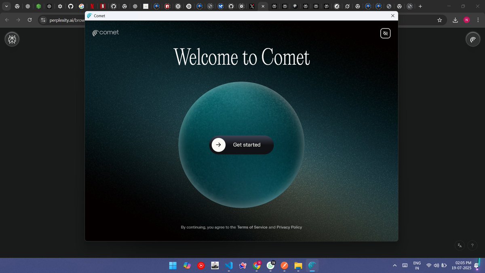Open the orange compass app in the taskbar
Image resolution: width=485 pixels, height=273 pixels.
pos(285,266)
